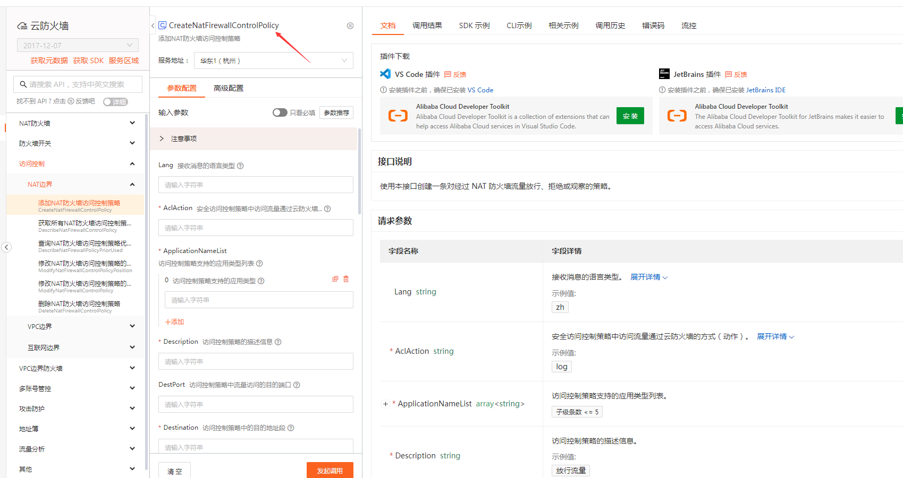
Task: Click the 参数推荐 button
Action: (x=336, y=112)
